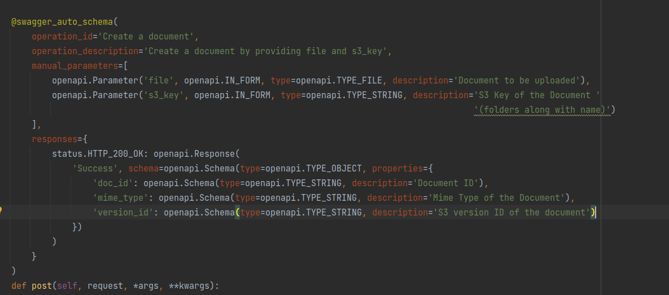Click underlined '(folders along with name)' string
This screenshot has width=669, height=295.
click(542, 110)
